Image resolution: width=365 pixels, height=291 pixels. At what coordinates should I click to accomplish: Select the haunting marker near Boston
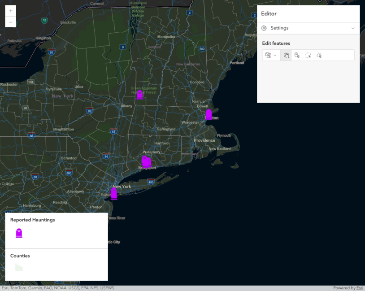pos(209,115)
